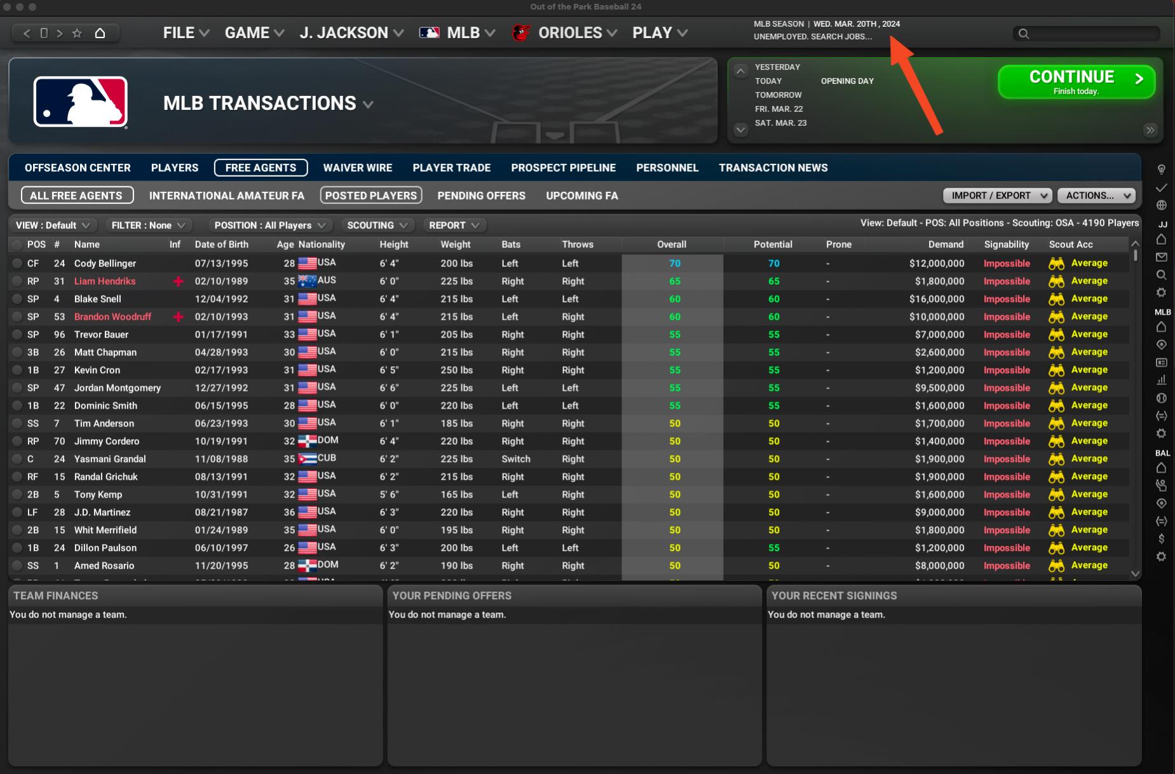Click binoculars icon for Cody Bellinger
This screenshot has height=774, width=1175.
1056,264
